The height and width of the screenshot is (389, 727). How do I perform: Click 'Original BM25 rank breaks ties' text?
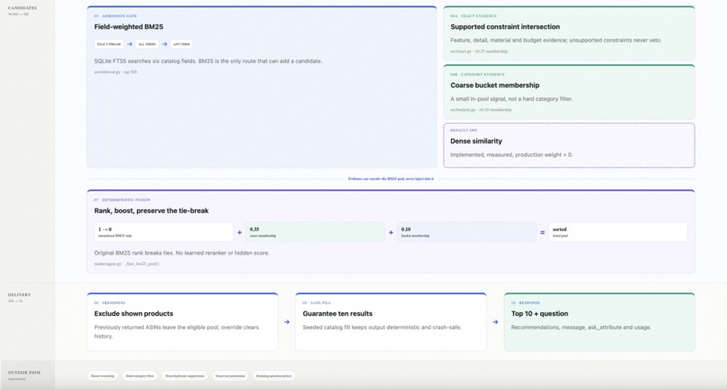pyautogui.click(x=182, y=253)
